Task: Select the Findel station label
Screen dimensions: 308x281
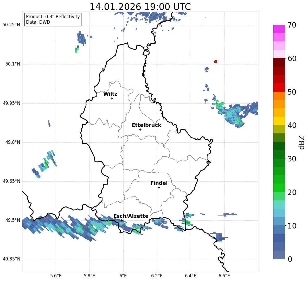Action: pyautogui.click(x=159, y=183)
